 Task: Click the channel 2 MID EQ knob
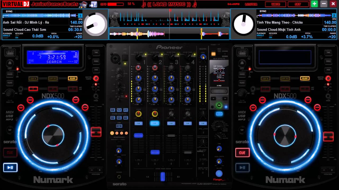[x=155, y=89]
